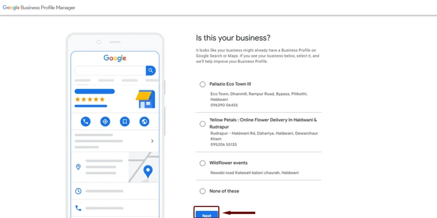Choose the Yellow Petals flower delivery radio option
Viewport: 437px width, 218px height.
(x=203, y=124)
